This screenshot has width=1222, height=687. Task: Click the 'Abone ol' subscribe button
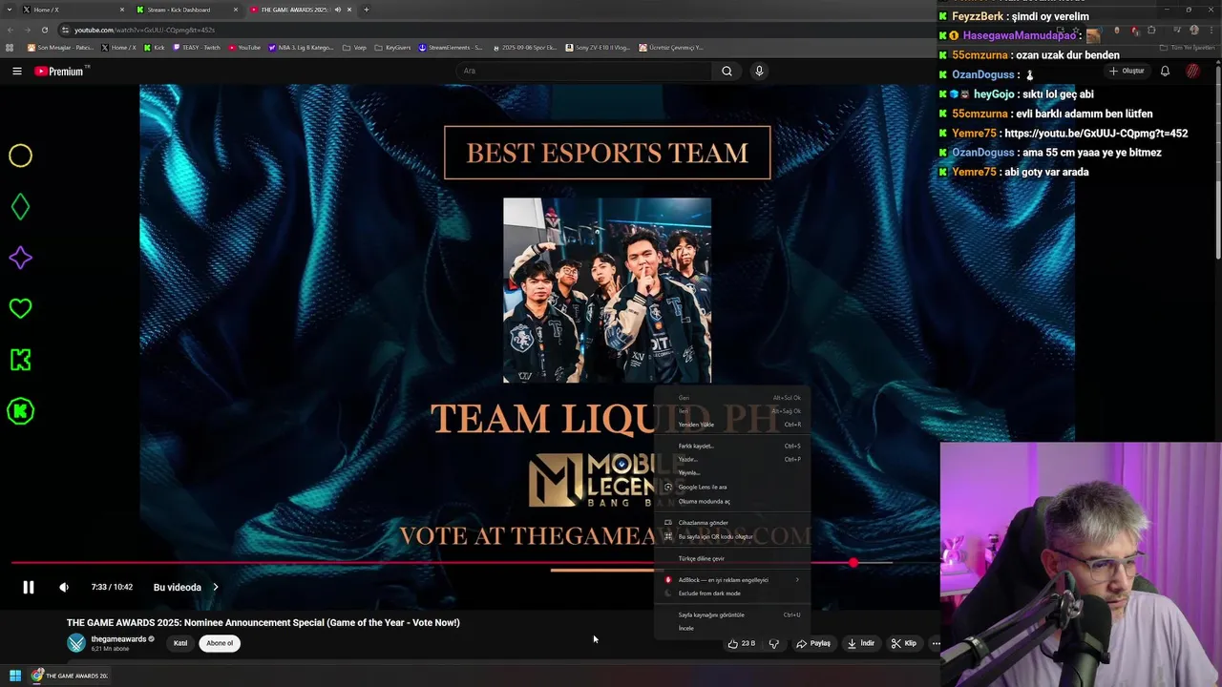pyautogui.click(x=220, y=643)
